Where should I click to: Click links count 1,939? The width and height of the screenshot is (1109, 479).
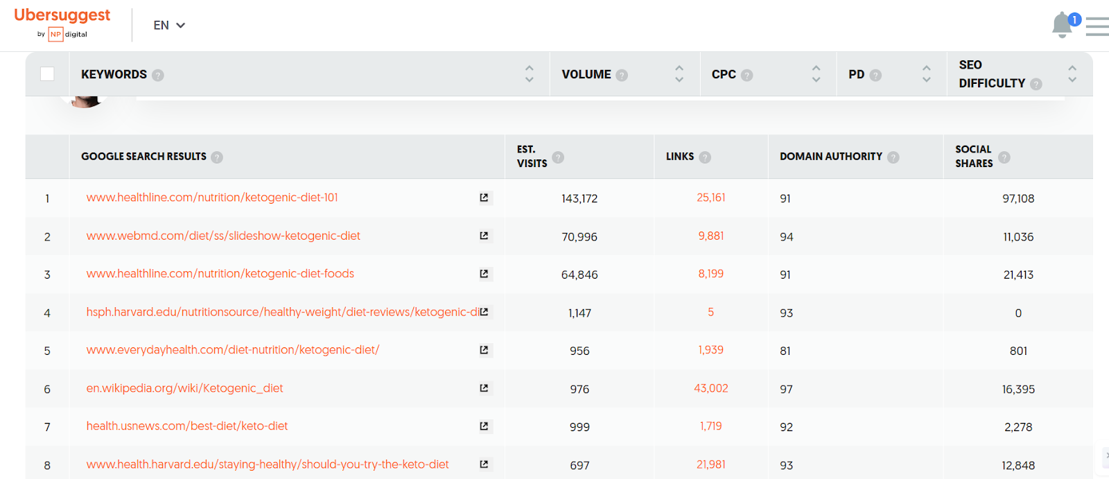click(x=711, y=350)
